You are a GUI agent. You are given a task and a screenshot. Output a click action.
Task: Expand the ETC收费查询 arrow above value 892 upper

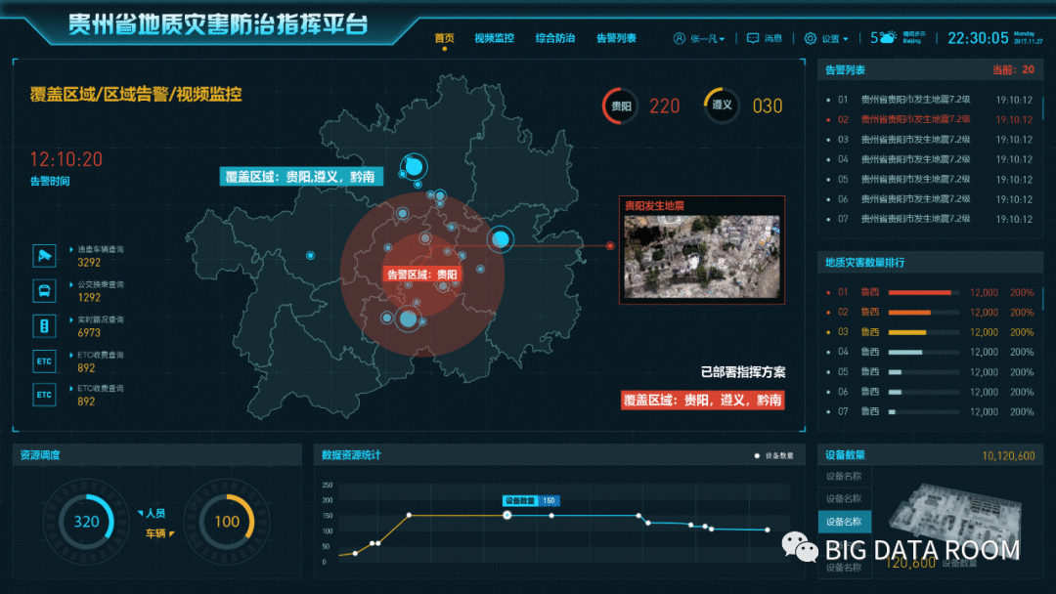tap(71, 355)
